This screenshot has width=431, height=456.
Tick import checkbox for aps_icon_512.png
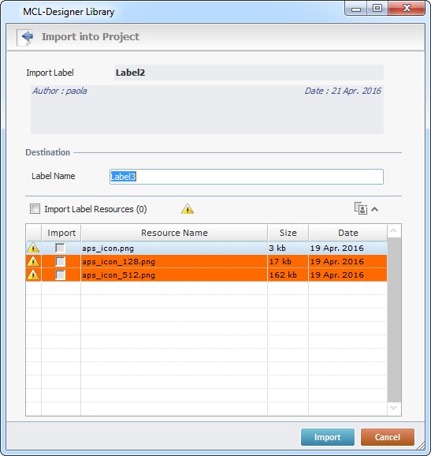click(60, 275)
